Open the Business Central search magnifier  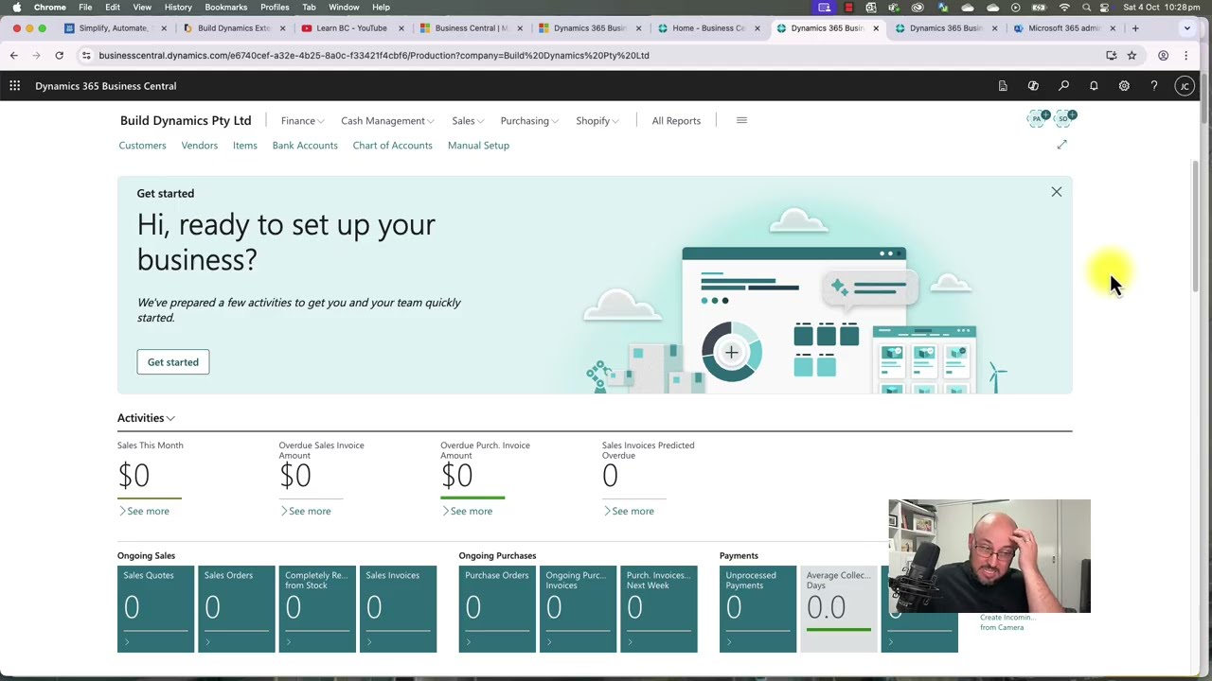point(1063,86)
